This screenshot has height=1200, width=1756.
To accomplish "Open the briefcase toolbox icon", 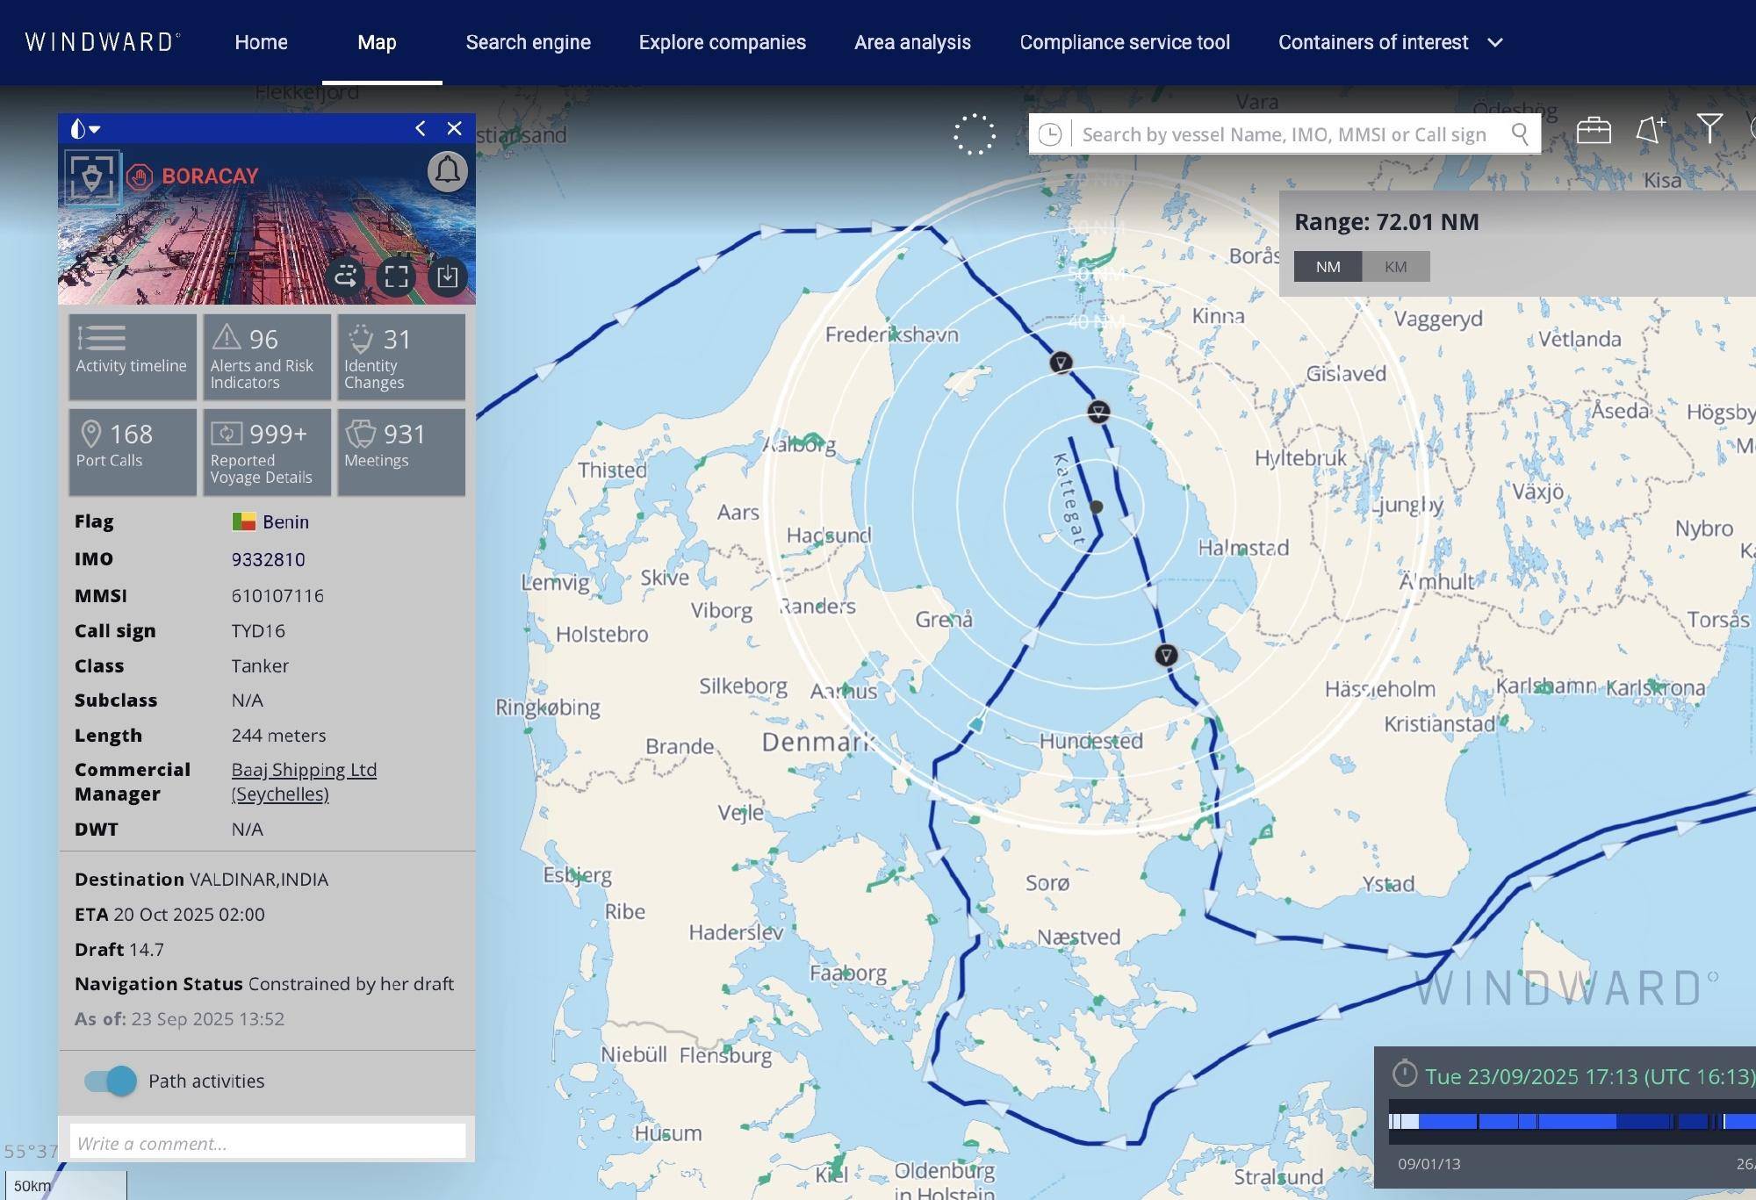I will [x=1593, y=132].
